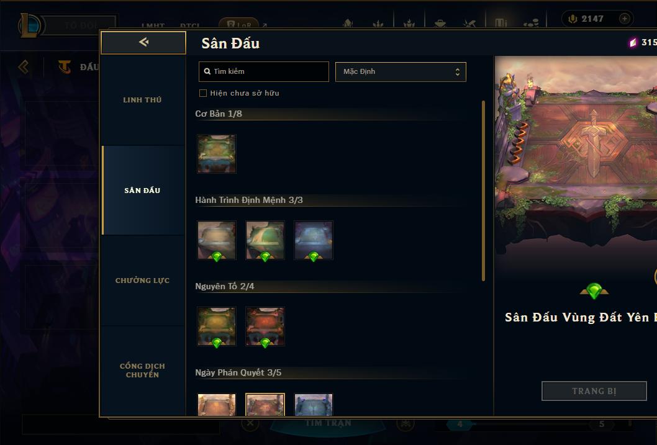Screen dimensions: 657x445
Task: Click the League client logo icon
Action: point(30,25)
